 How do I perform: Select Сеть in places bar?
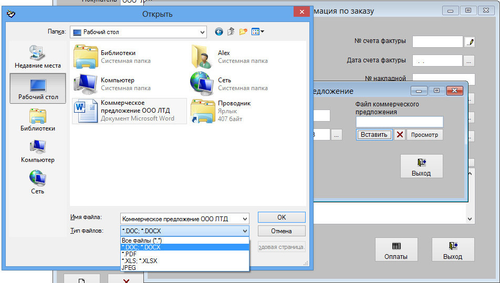click(x=38, y=182)
